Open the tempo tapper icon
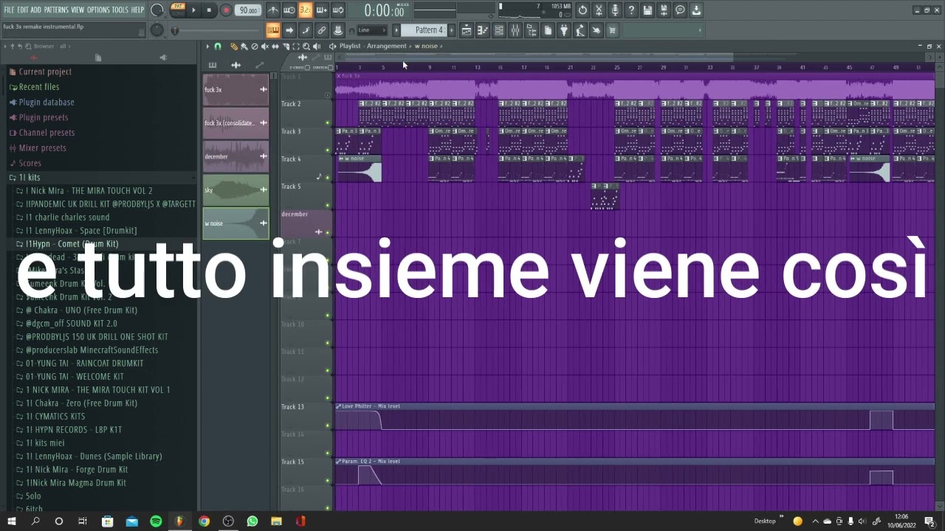This screenshot has width=945, height=531. click(x=580, y=30)
